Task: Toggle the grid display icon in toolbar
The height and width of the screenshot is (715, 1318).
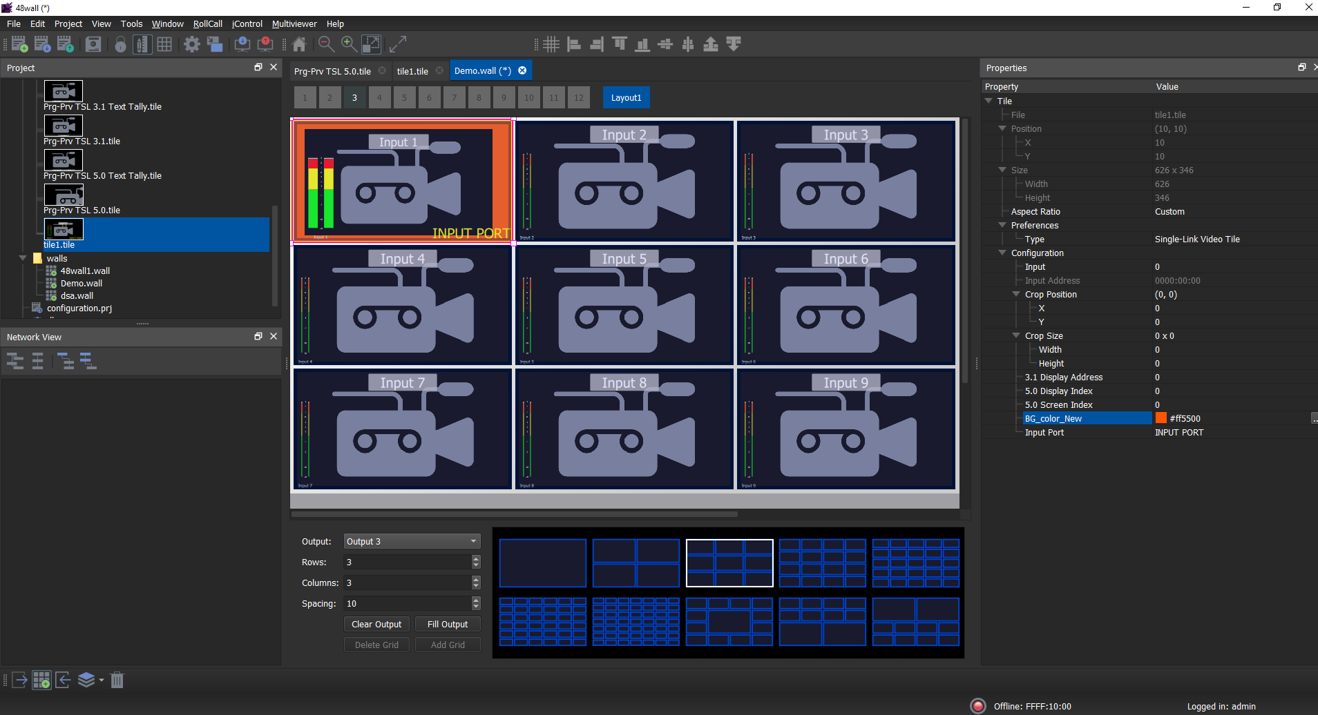Action: [x=164, y=44]
